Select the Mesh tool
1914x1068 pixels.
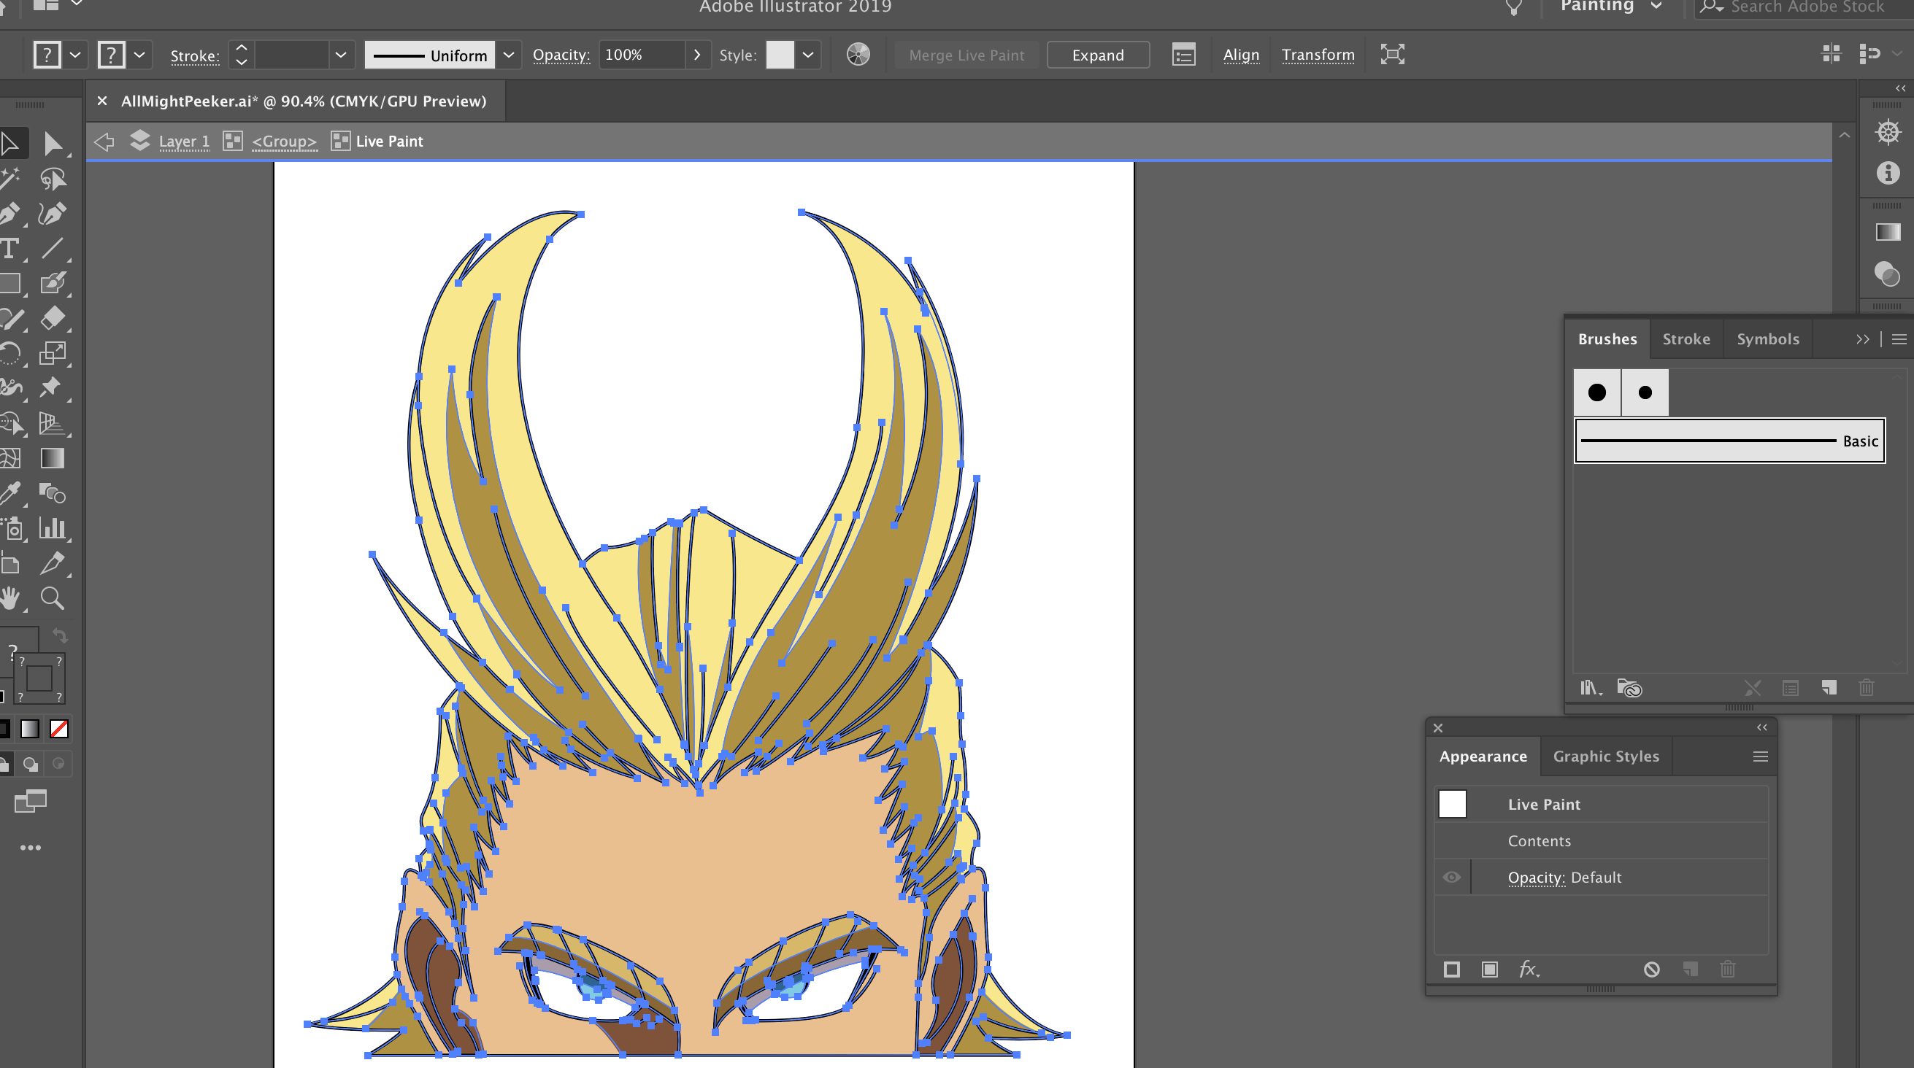pos(10,458)
